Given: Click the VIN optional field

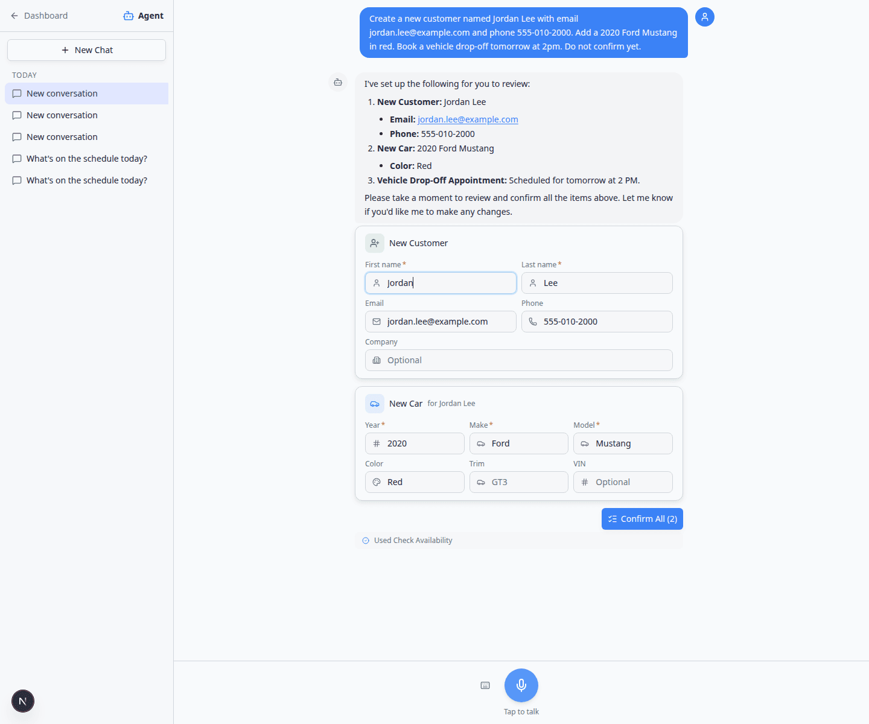Looking at the screenshot, I should coord(623,482).
